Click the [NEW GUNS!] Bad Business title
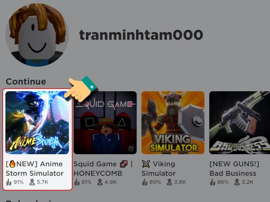This screenshot has height=202, width=270. [x=235, y=169]
